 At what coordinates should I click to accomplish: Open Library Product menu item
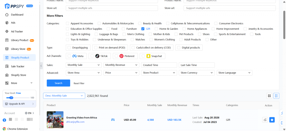click(x=19, y=40)
